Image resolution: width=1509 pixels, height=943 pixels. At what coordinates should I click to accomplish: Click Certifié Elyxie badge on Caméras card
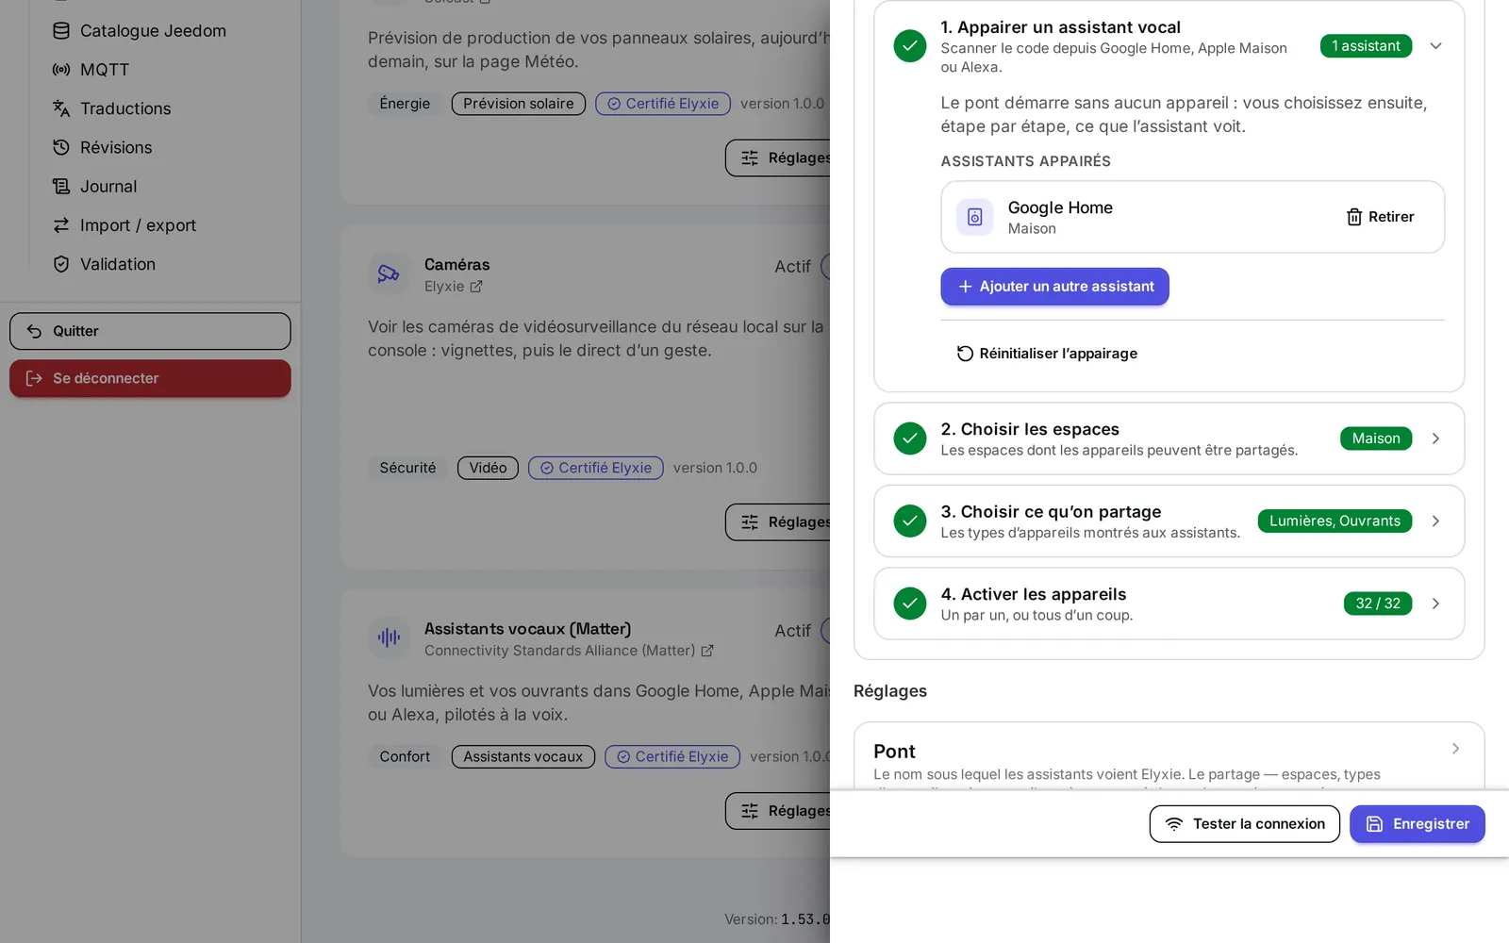coord(596,468)
